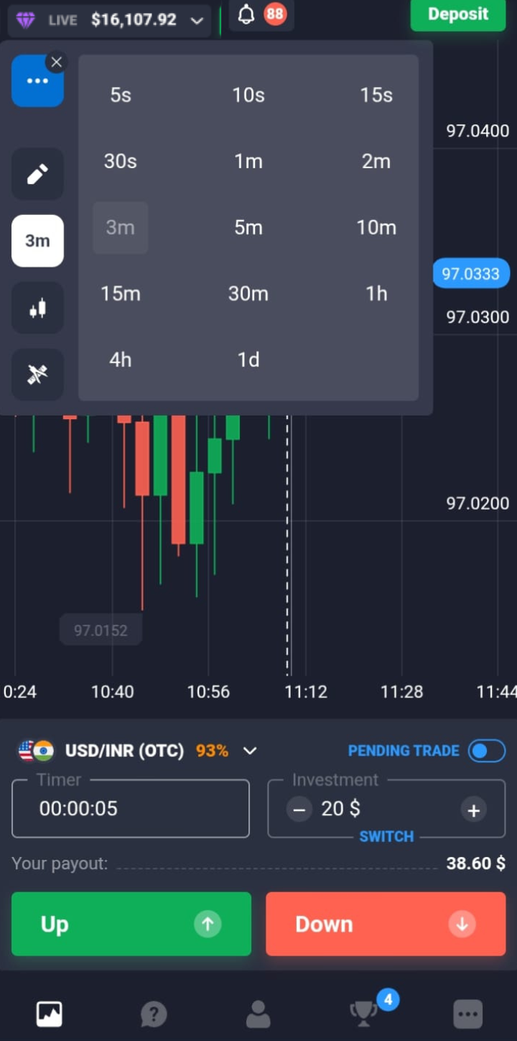The height and width of the screenshot is (1041, 517).
Task: Open the candlestick chart type icon
Action: point(37,308)
